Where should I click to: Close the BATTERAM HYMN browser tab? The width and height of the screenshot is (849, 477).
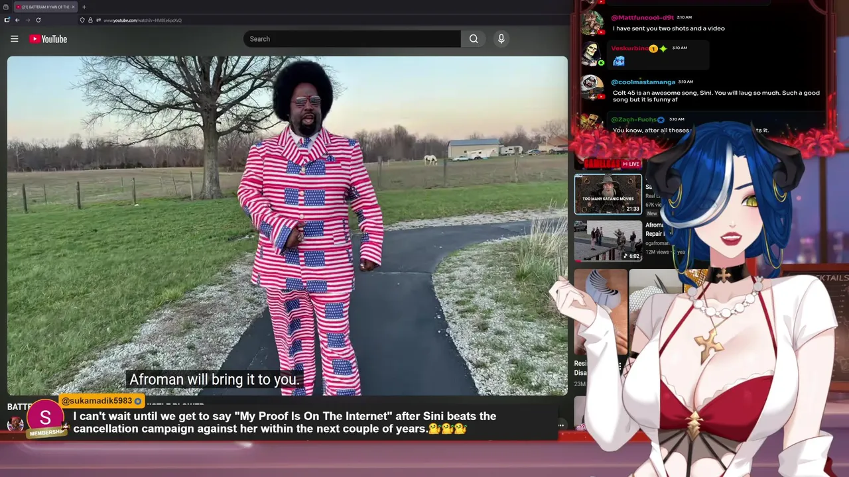pos(73,7)
